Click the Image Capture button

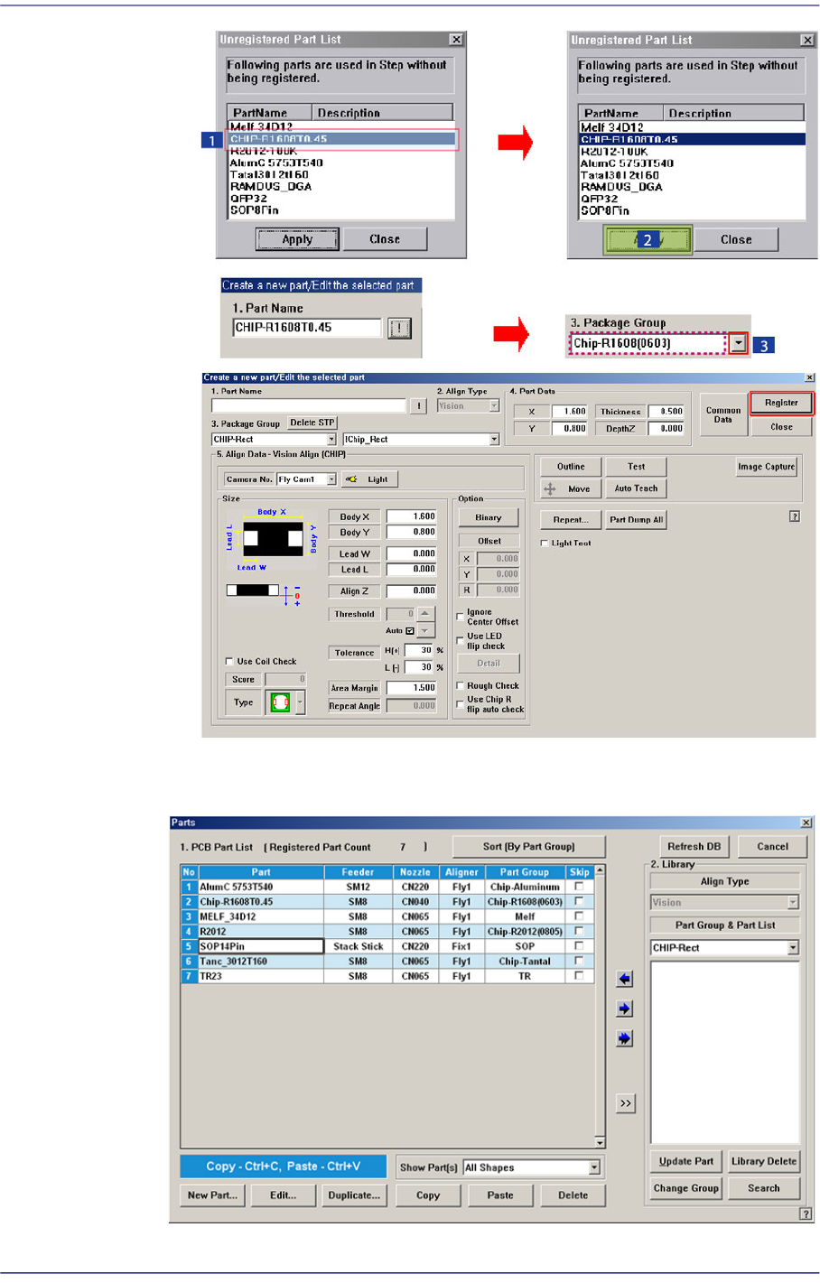[766, 467]
